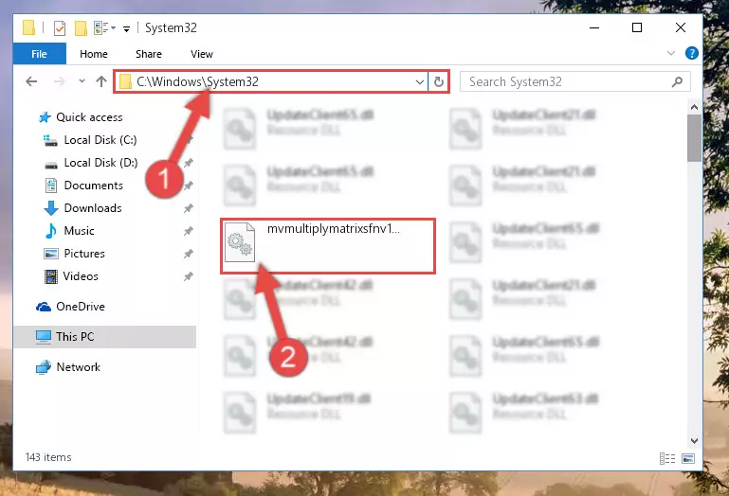Image resolution: width=729 pixels, height=496 pixels.
Task: Refresh the System32 folder view
Action: pos(438,81)
